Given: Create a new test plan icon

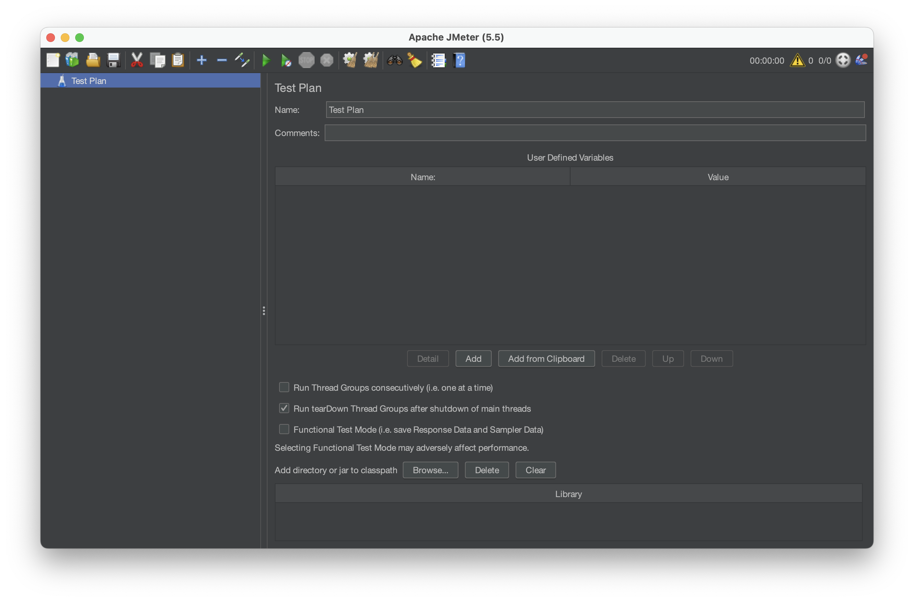Looking at the screenshot, I should click(x=53, y=60).
